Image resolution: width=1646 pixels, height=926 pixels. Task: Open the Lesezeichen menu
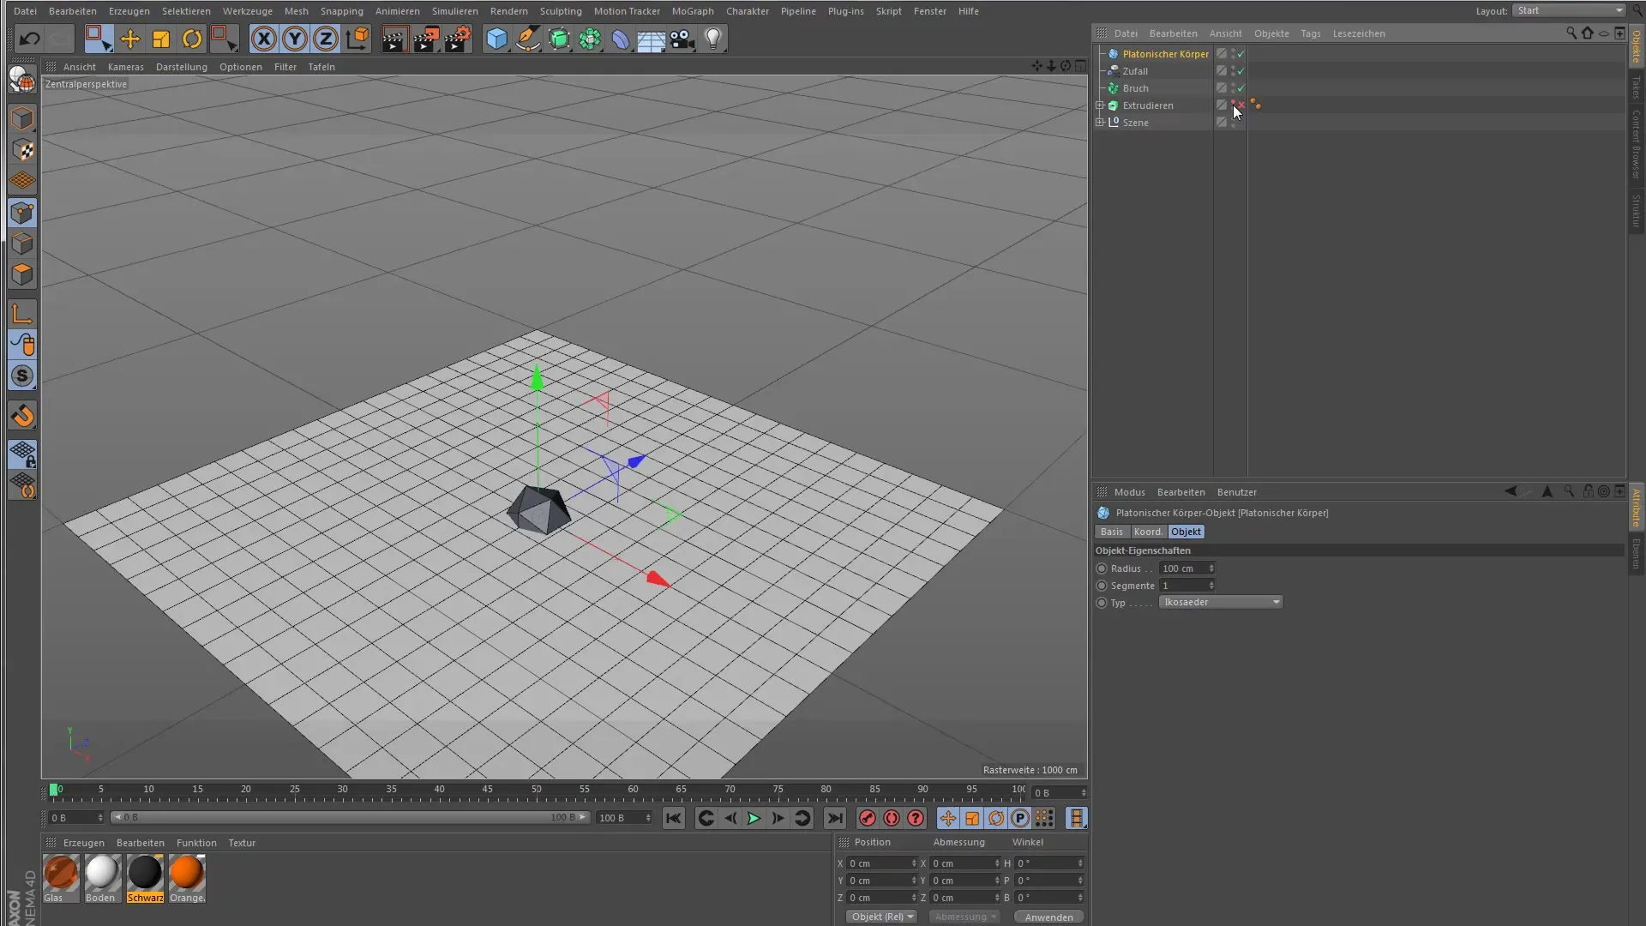[x=1359, y=33]
